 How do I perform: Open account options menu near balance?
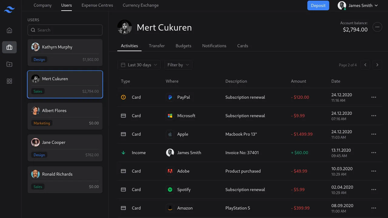[377, 27]
